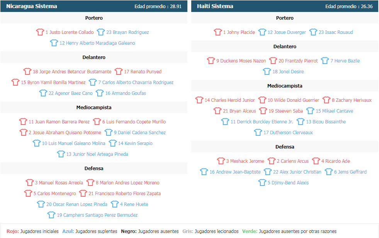This screenshot has width=379, height=238.
Task: Click the red shirt icon next to Meshack Jerome
Action: [221, 161]
